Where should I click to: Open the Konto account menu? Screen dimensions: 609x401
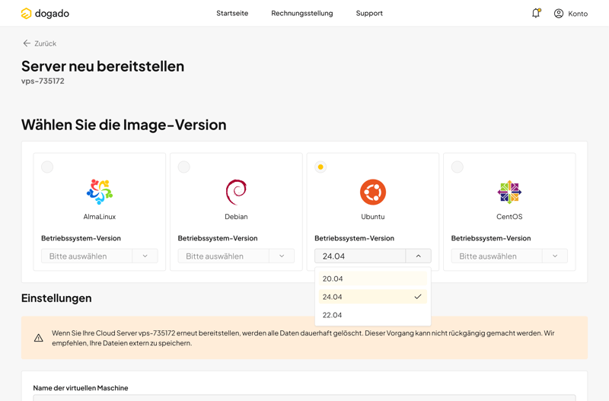[570, 13]
